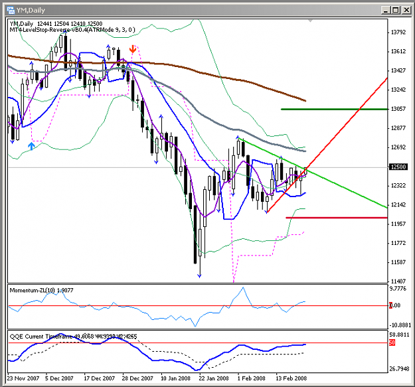The image size is (415, 387).
Task: Click the 1 Feb 2008 date label
Action: pos(251,378)
